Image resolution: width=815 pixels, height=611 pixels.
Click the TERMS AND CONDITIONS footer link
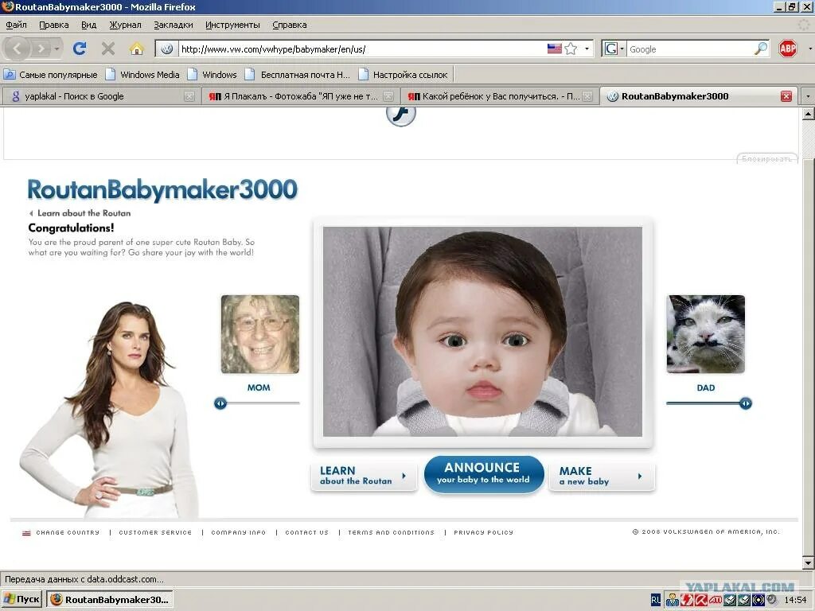point(391,532)
